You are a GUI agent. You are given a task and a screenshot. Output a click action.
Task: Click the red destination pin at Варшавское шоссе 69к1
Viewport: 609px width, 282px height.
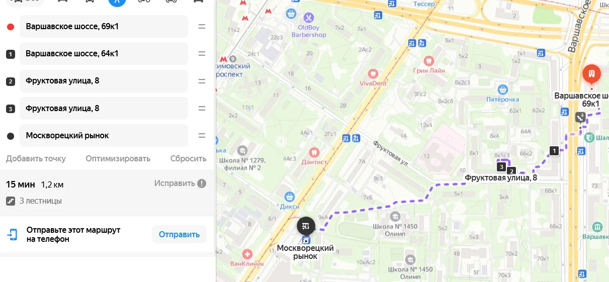592,74
